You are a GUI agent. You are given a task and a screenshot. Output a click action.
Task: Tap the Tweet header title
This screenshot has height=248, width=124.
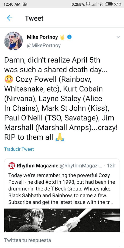[x=34, y=18]
